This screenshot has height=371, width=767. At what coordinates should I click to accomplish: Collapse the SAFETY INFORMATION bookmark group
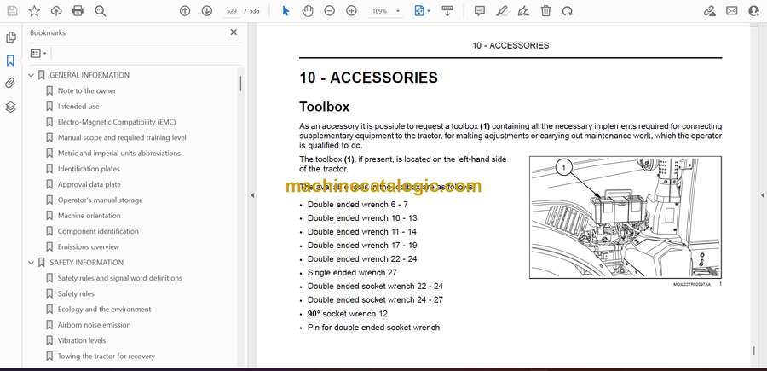pyautogui.click(x=32, y=263)
